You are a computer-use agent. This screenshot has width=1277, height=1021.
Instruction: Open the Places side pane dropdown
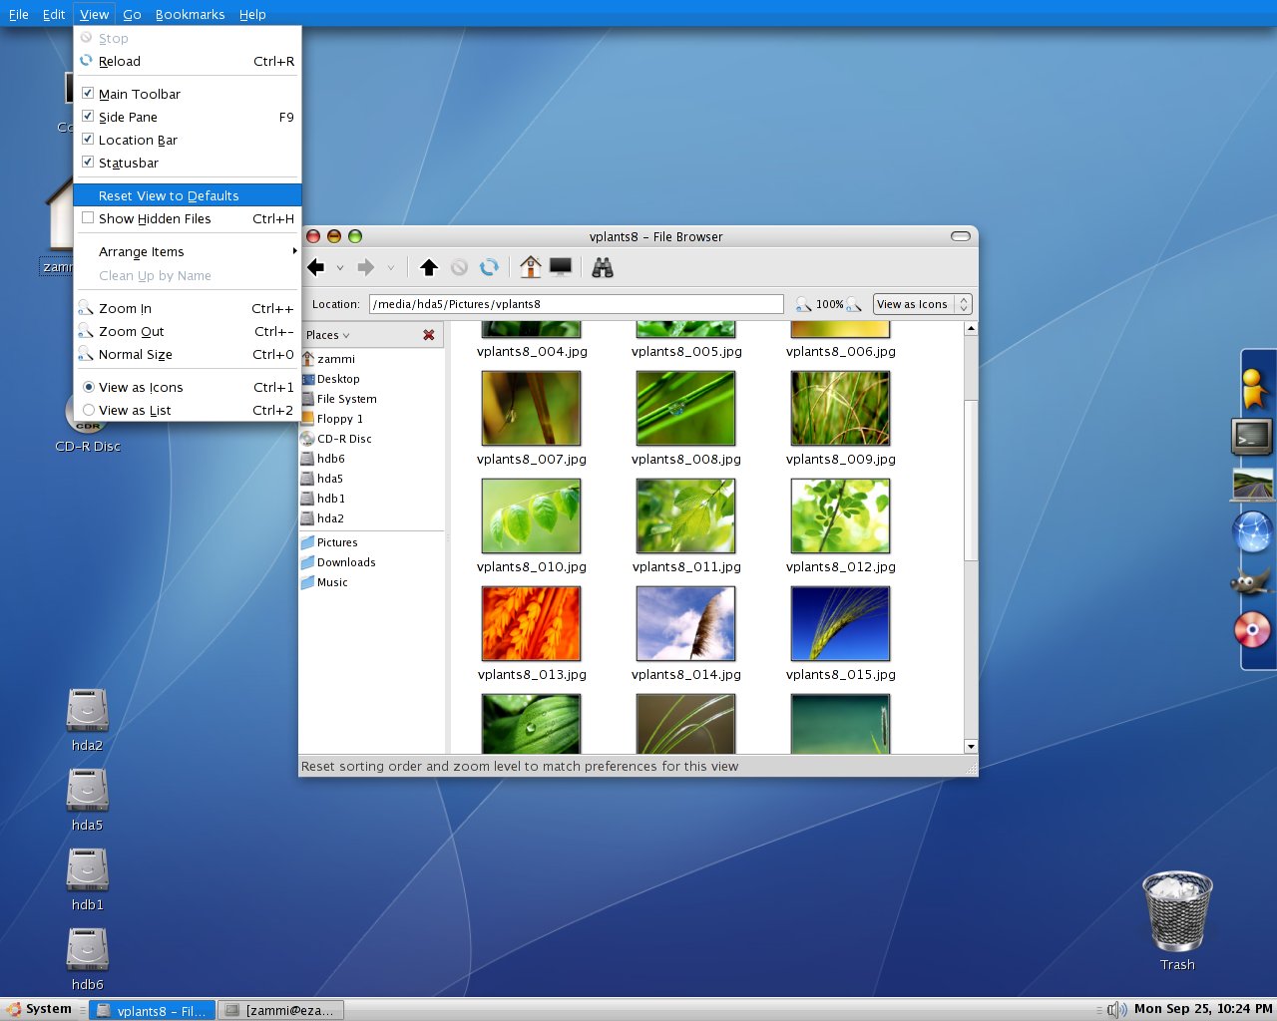pyautogui.click(x=328, y=335)
